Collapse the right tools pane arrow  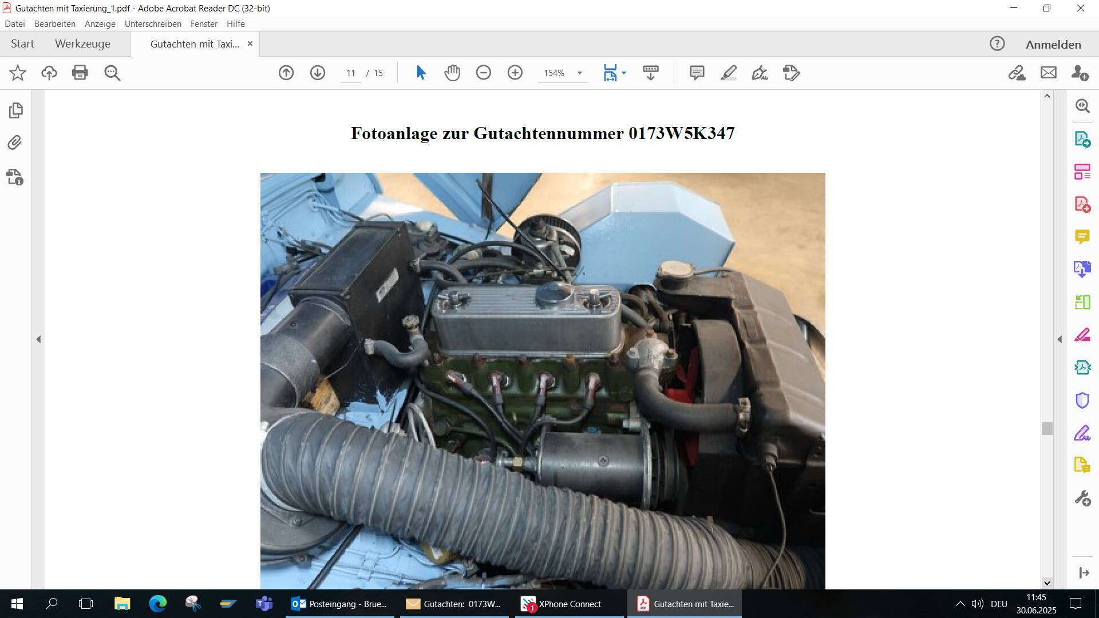pyautogui.click(x=1060, y=339)
